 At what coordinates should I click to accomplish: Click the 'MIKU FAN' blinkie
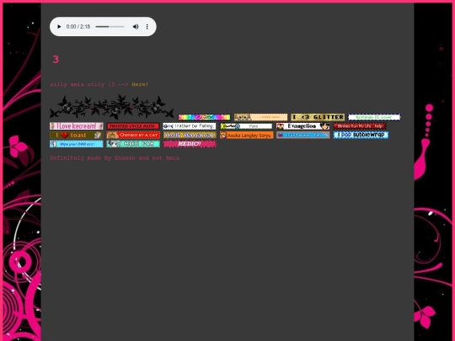(x=133, y=144)
